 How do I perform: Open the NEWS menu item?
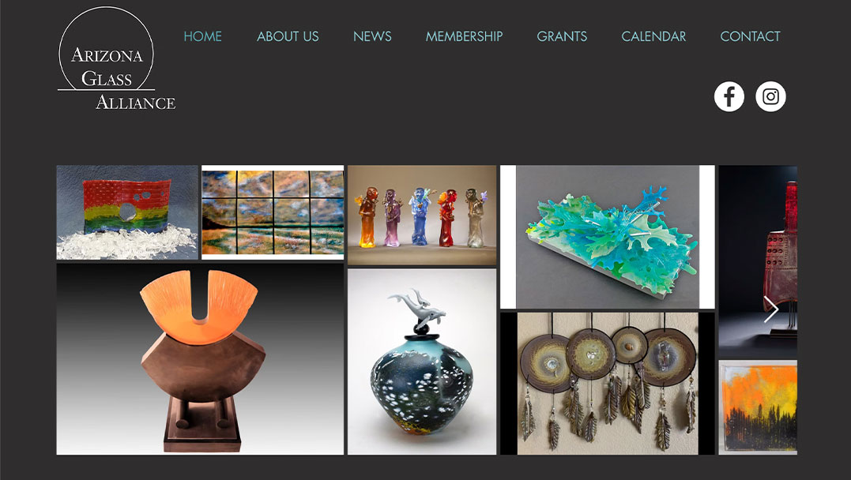(x=372, y=36)
